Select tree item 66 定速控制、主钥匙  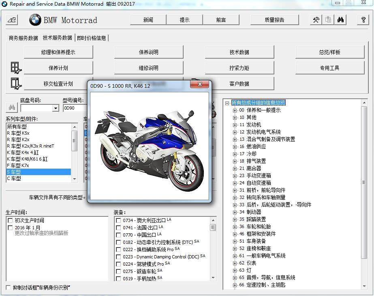coord(262,285)
